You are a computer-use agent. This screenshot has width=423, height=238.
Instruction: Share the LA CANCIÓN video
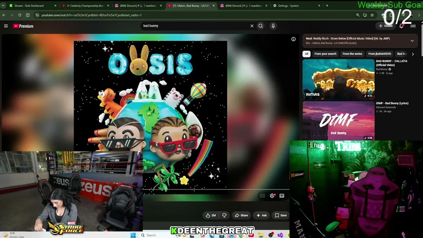pyautogui.click(x=241, y=216)
